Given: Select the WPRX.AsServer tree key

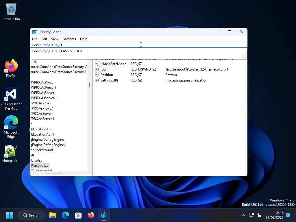Looking at the screenshot, I should coord(42,93).
